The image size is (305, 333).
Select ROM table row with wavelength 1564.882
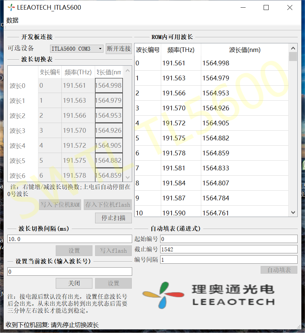pos(216,138)
